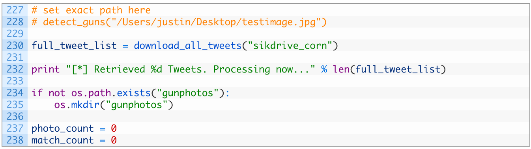Click the commented detect_guns call
The width and height of the screenshot is (531, 149).
pyautogui.click(x=179, y=22)
